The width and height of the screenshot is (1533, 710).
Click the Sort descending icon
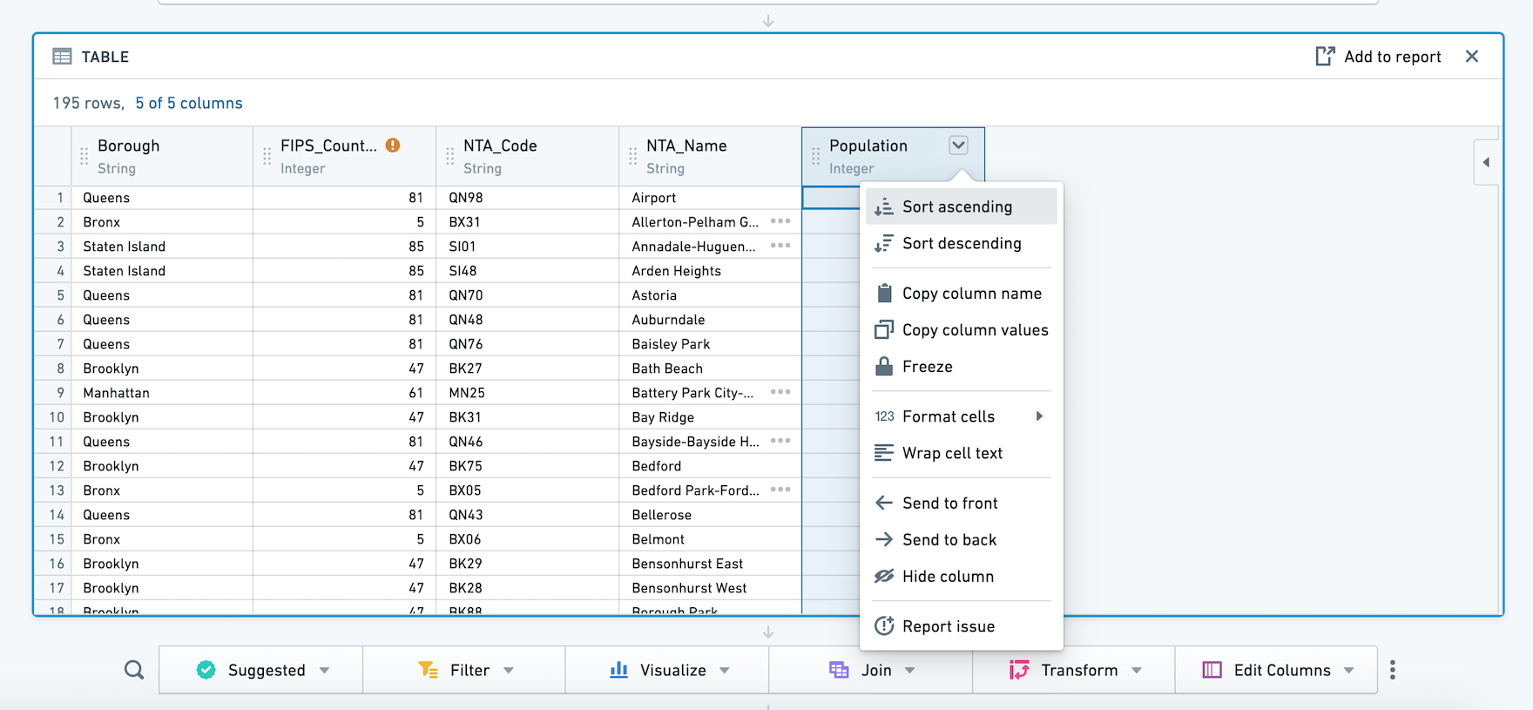pos(884,243)
